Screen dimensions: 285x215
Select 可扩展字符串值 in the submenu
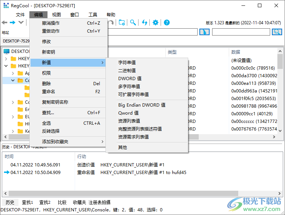coord(147,95)
